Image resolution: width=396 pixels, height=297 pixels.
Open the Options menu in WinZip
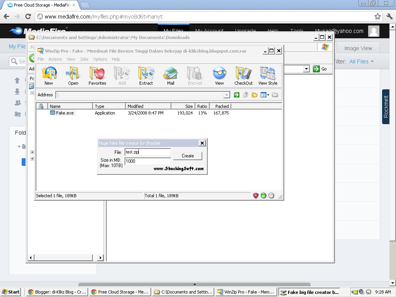pos(100,59)
